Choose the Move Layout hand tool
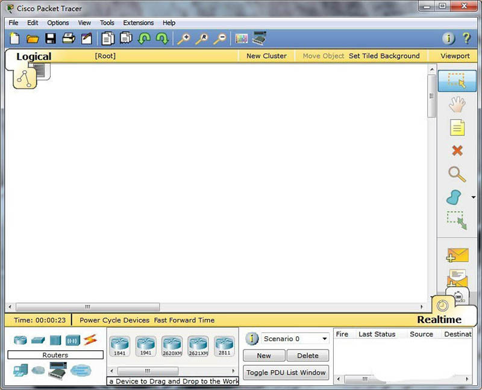482x390 pixels. (457, 104)
